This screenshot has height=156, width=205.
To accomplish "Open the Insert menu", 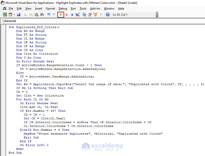I will (x=39, y=9).
